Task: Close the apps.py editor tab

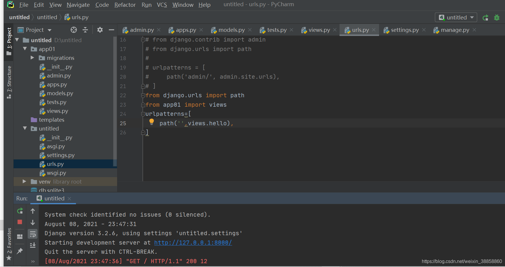Action: (201, 30)
